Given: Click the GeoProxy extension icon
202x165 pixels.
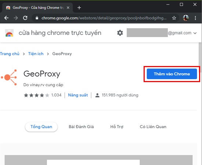Looking at the screenshot, I should (9, 77).
